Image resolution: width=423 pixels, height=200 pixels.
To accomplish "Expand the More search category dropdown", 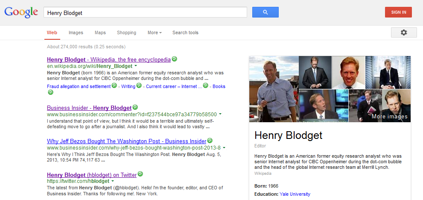I will click(154, 32).
